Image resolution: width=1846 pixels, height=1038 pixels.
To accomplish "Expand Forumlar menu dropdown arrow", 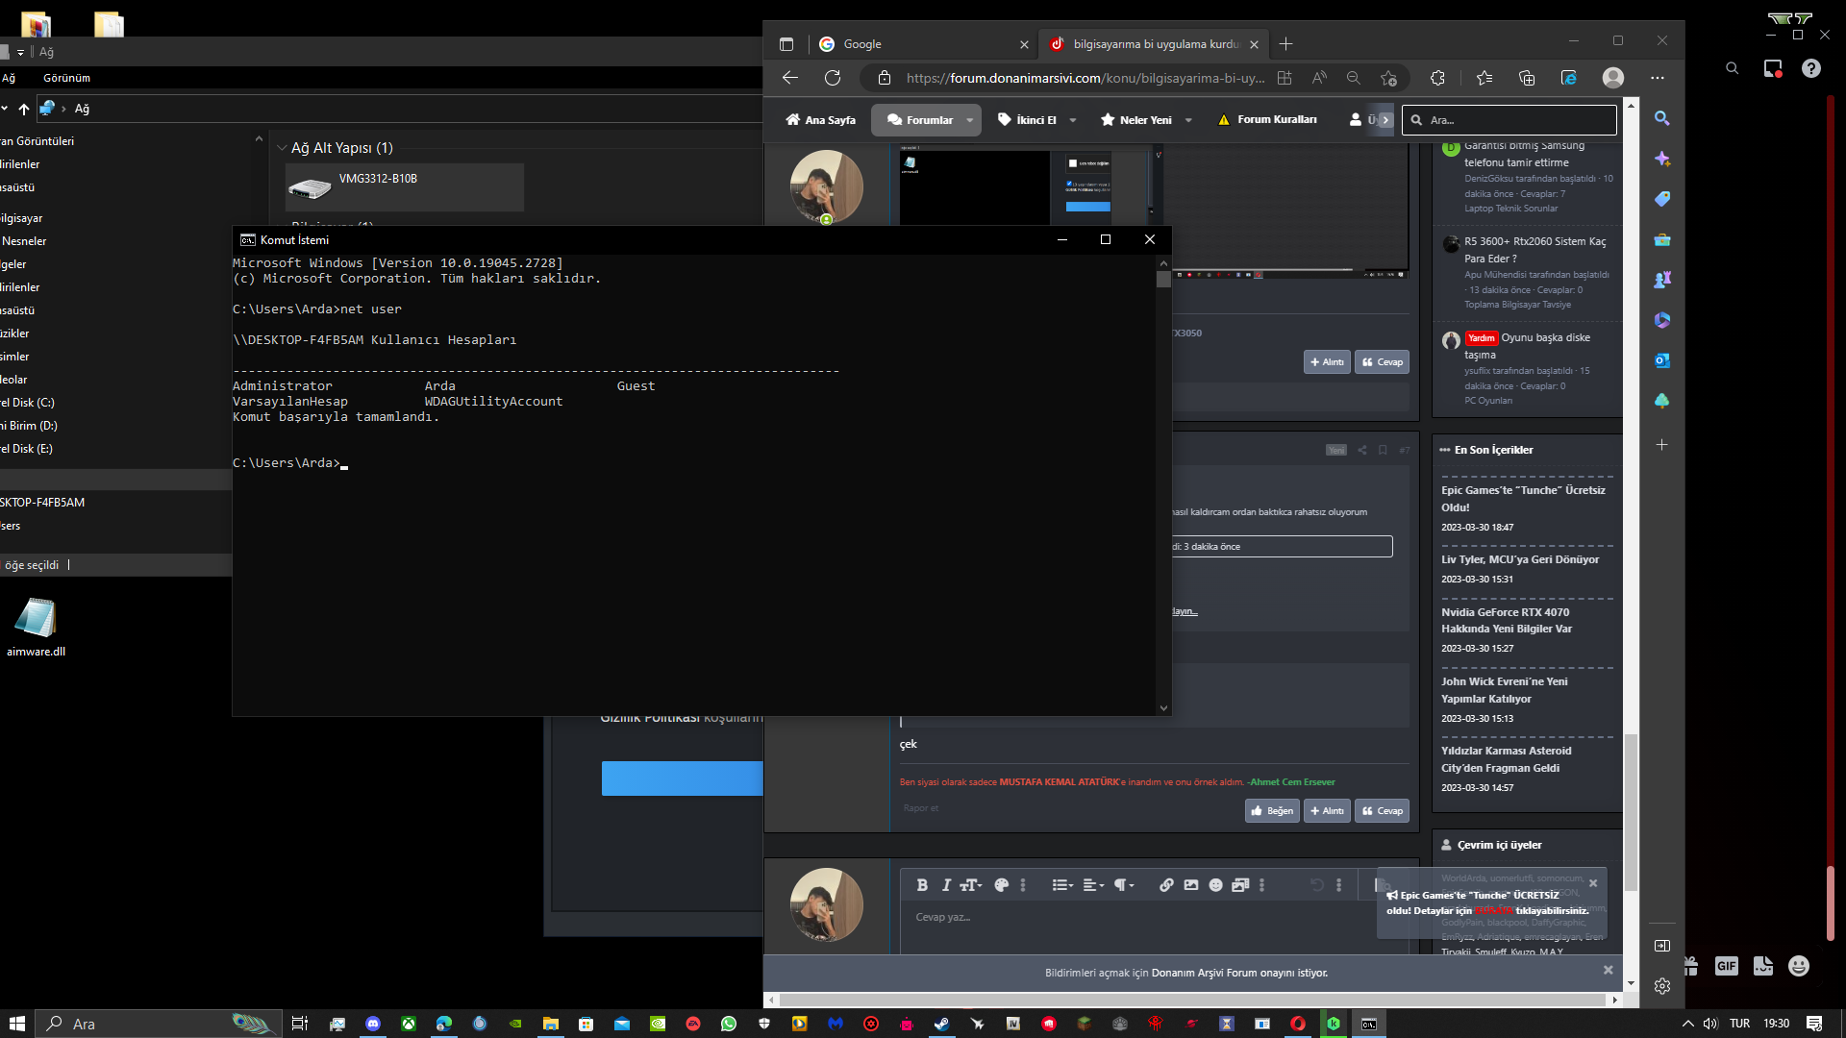I will 969,120.
